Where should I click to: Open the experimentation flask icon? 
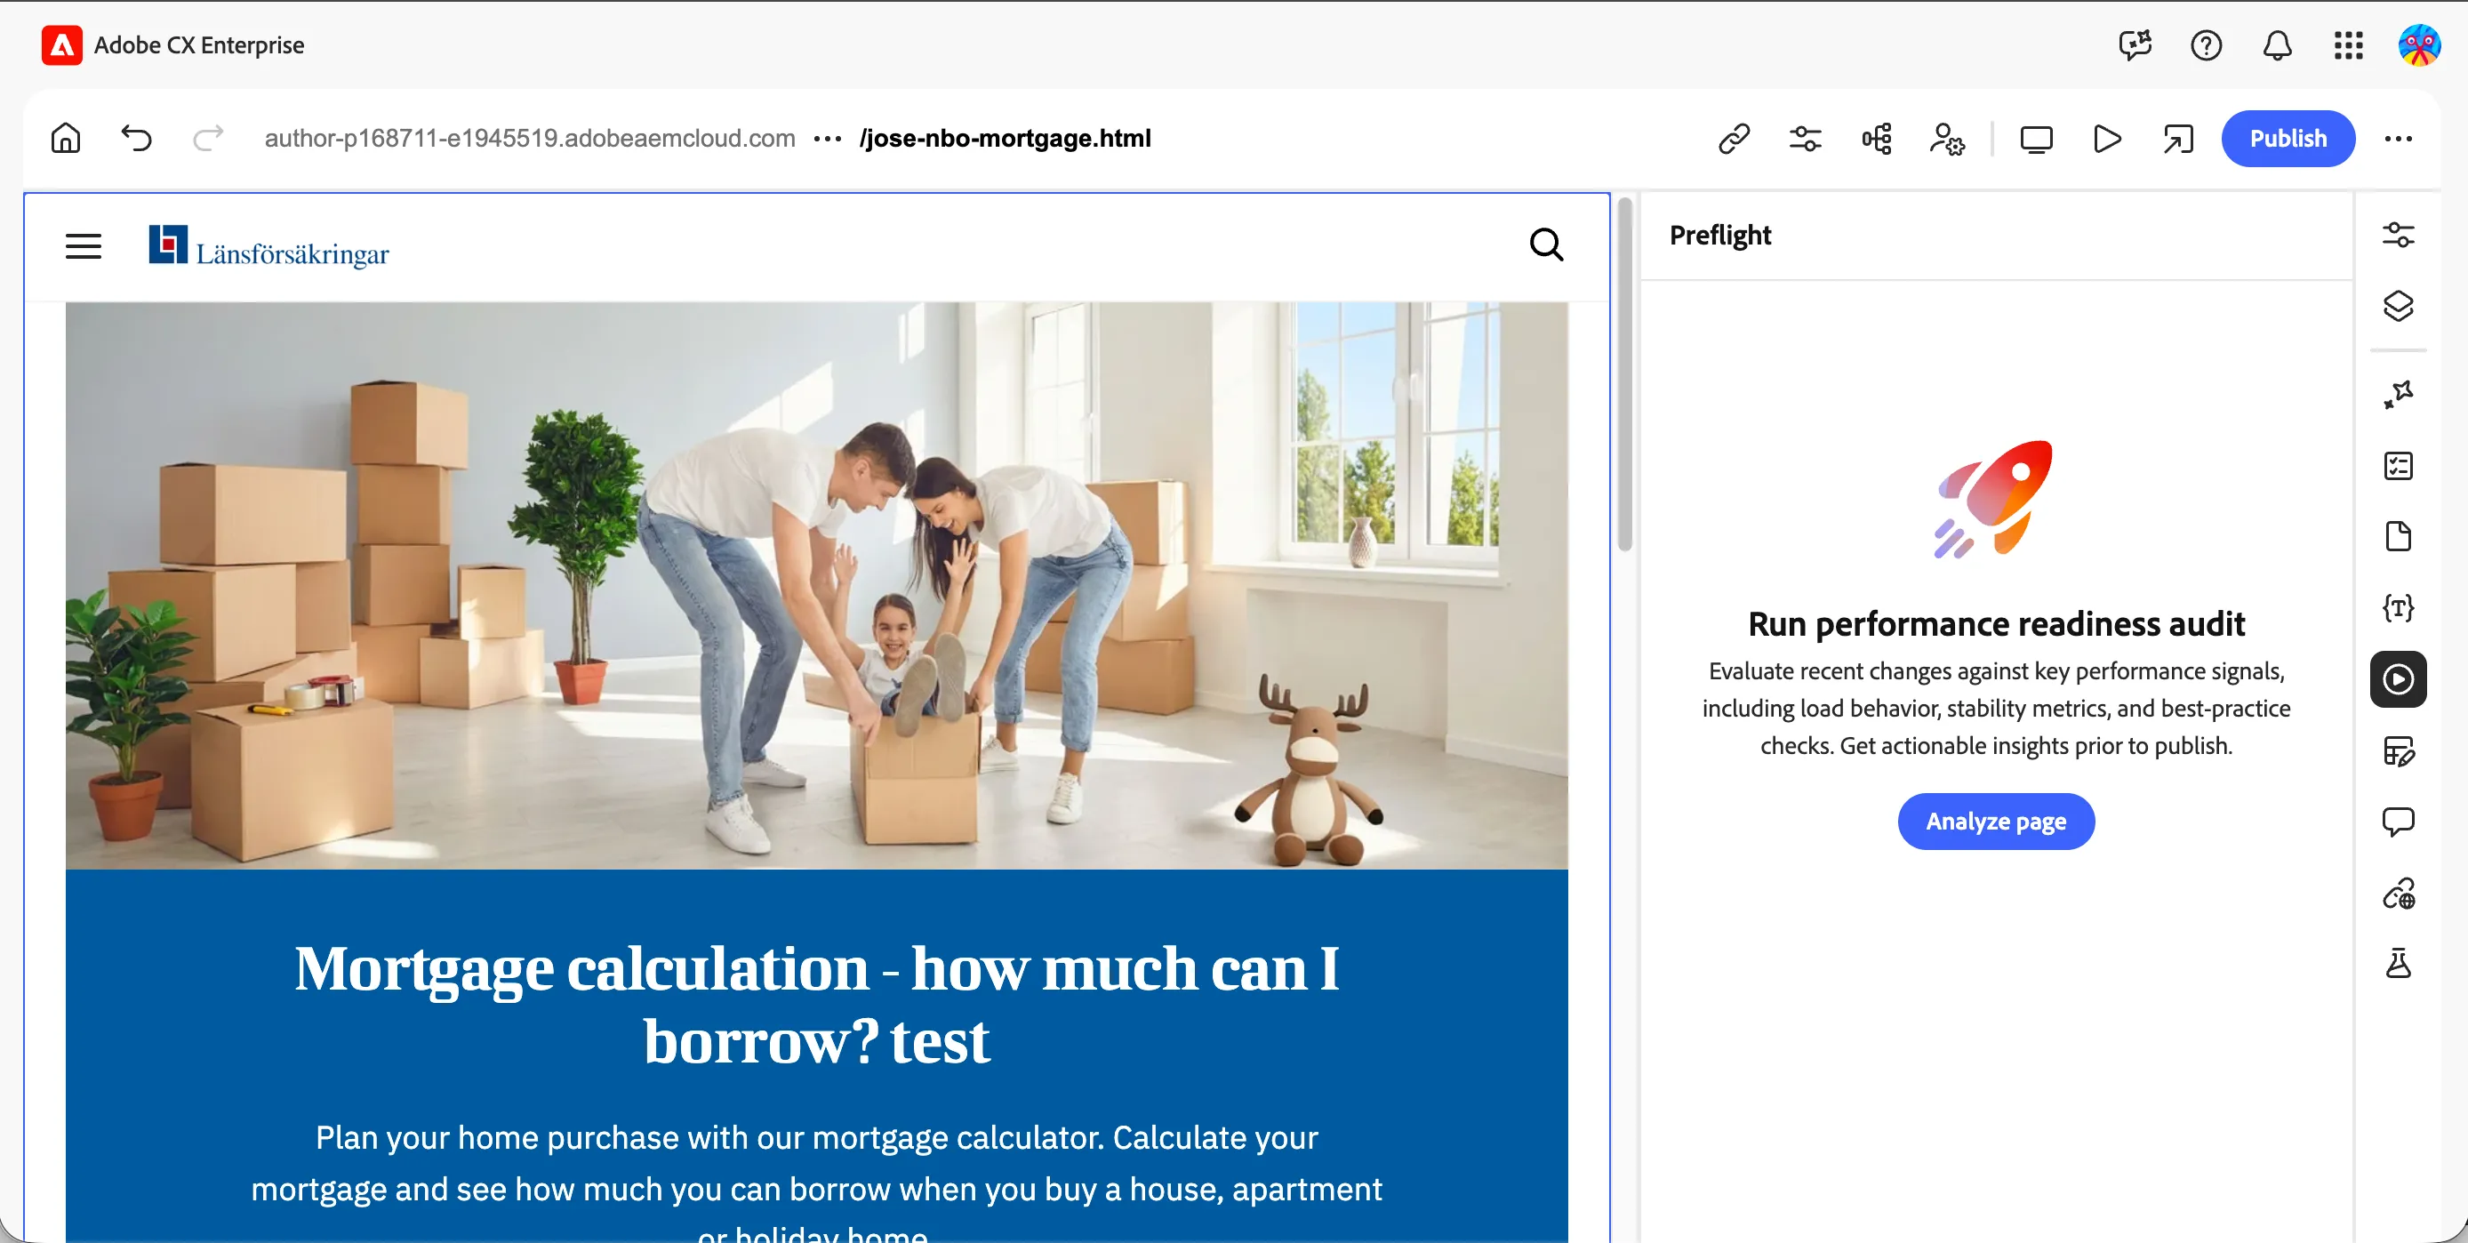(2398, 964)
